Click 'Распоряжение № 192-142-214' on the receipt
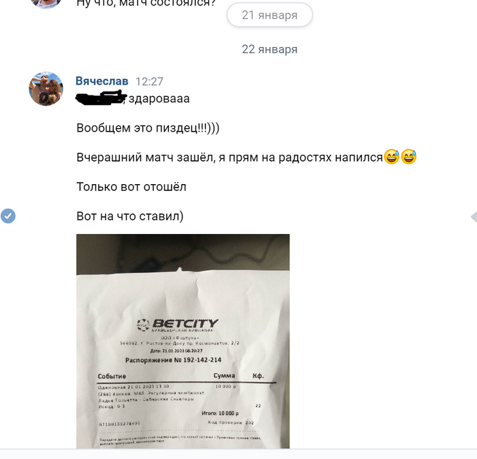 coord(173,360)
